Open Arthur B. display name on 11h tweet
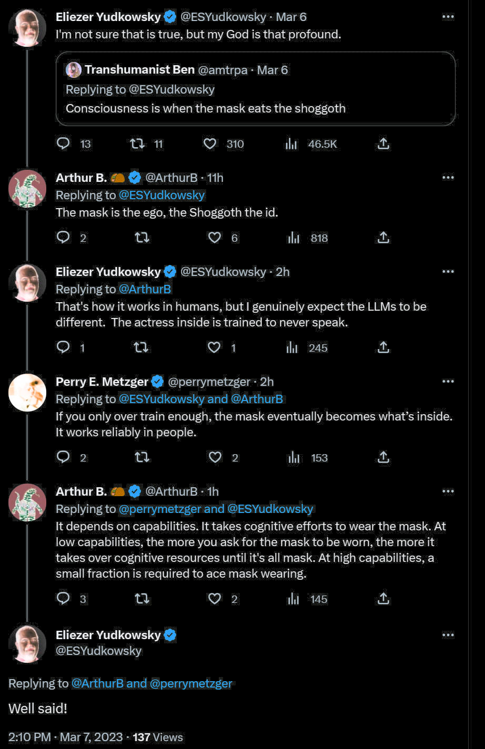The height and width of the screenshot is (749, 485). 81,178
